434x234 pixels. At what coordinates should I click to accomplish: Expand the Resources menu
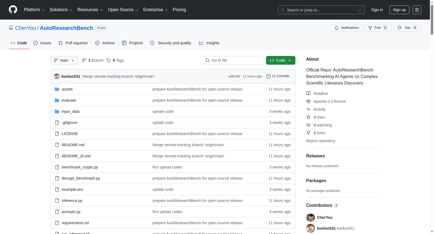pos(90,10)
